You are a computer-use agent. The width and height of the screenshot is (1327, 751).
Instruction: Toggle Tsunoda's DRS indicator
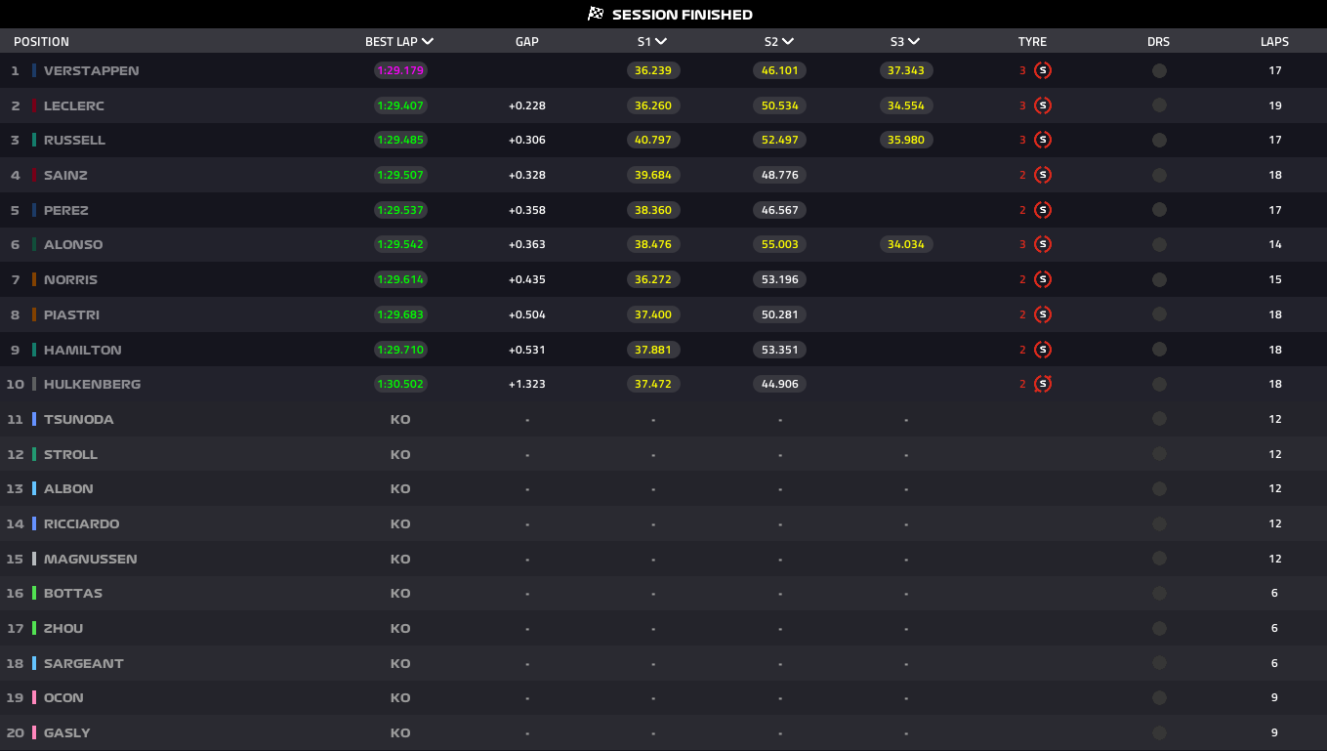pos(1159,419)
